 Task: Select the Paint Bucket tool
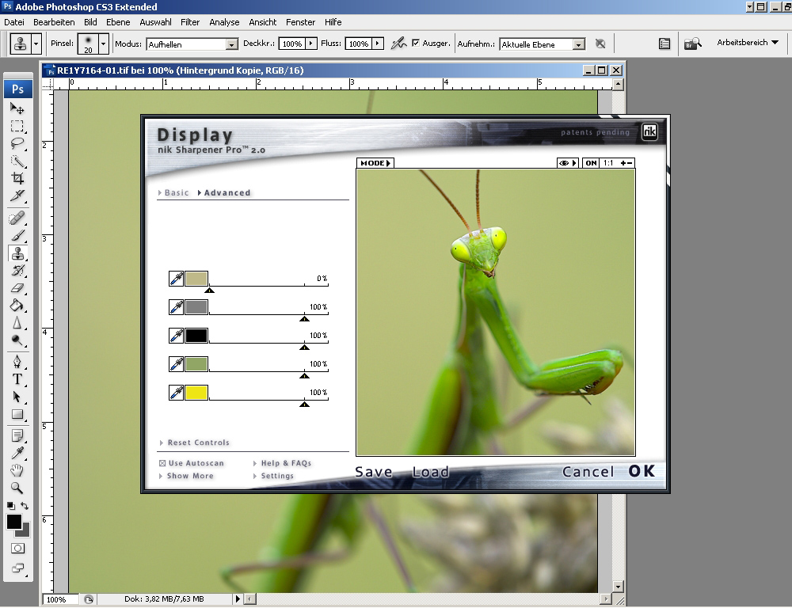17,306
